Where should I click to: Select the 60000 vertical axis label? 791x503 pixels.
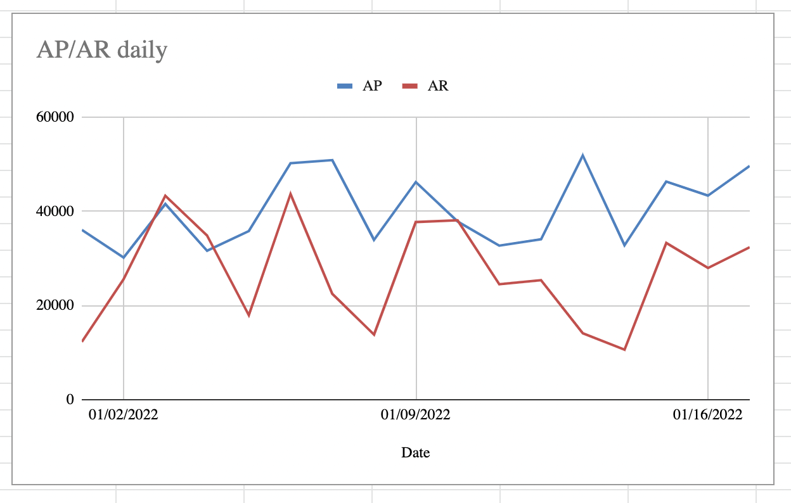(x=56, y=117)
